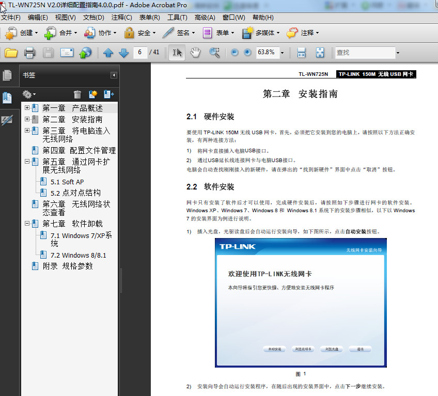This screenshot has width=438, height=396.
Task: Go to next page with down arrow
Action: click(124, 53)
